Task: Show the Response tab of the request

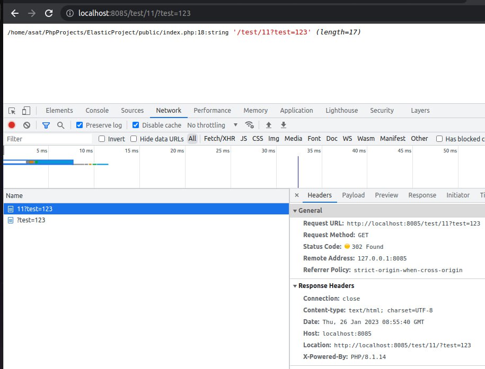Action: (x=422, y=195)
